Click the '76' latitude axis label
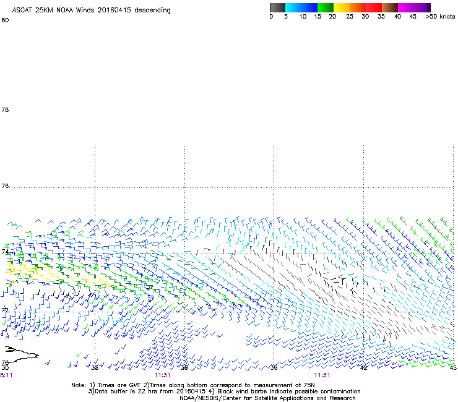 coord(5,186)
